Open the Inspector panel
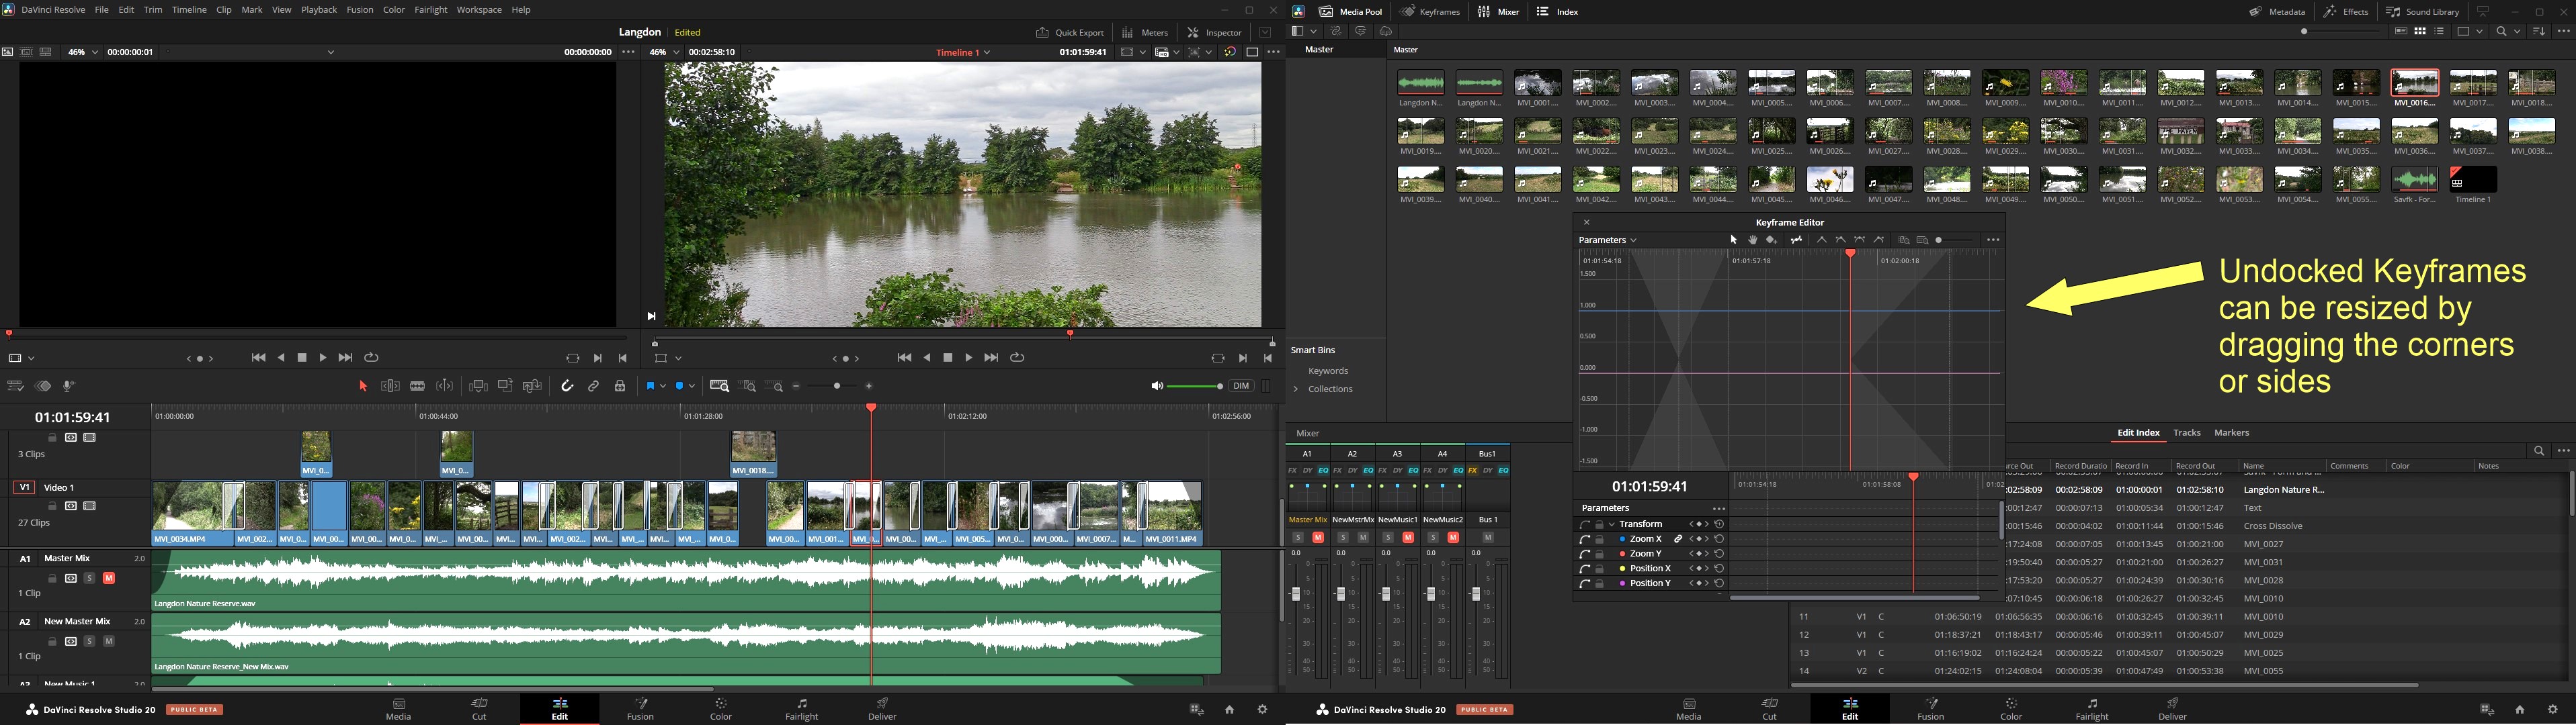Viewport: 2576px width, 725px height. [x=1215, y=32]
